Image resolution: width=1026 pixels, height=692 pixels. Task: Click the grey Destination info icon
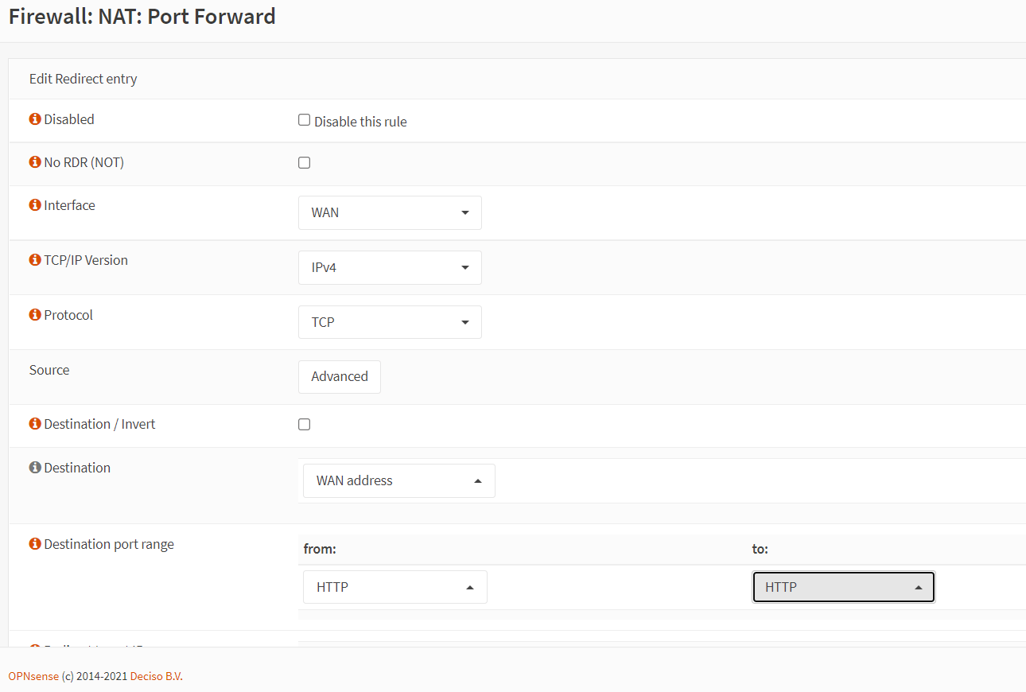click(35, 468)
